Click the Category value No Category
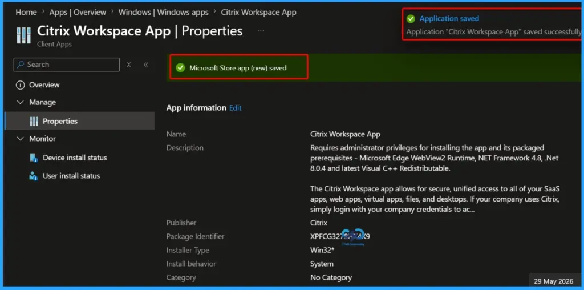The image size is (584, 290). tap(331, 277)
